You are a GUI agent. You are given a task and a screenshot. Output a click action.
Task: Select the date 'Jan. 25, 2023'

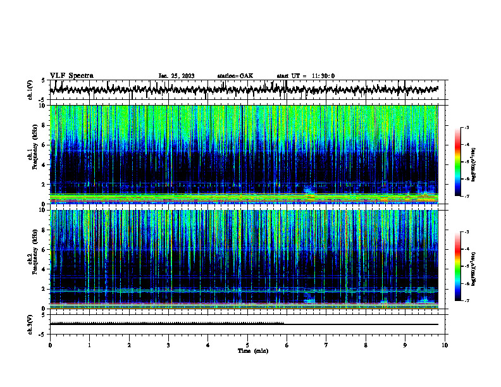coord(176,76)
